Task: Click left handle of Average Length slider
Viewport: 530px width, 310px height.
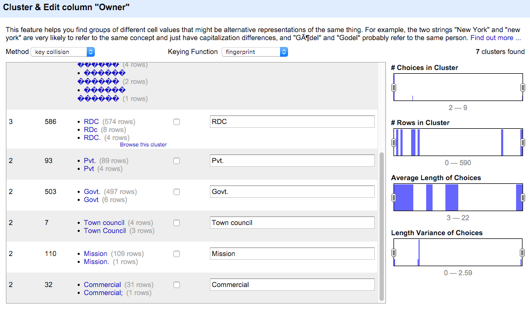Action: click(393, 198)
